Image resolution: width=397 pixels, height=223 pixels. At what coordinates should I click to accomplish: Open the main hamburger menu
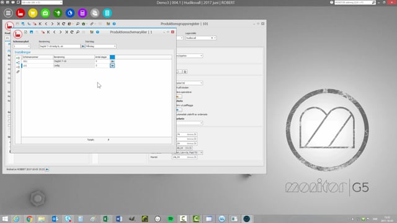(8, 13)
